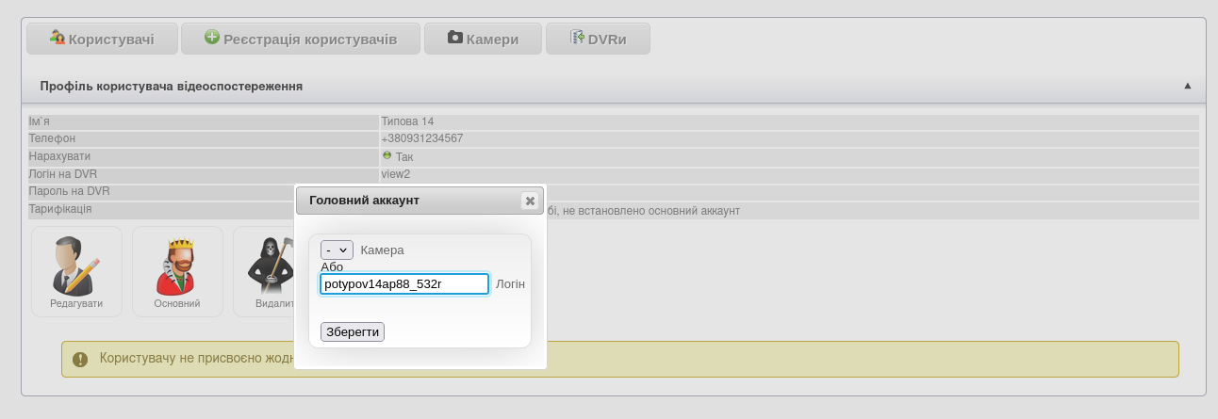Click the yellow warning message text
The width and height of the screenshot is (1218, 419).
(189, 359)
